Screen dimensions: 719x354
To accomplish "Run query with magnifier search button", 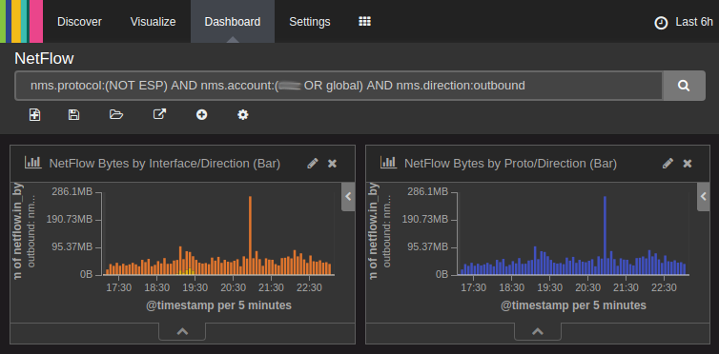I will click(x=684, y=85).
